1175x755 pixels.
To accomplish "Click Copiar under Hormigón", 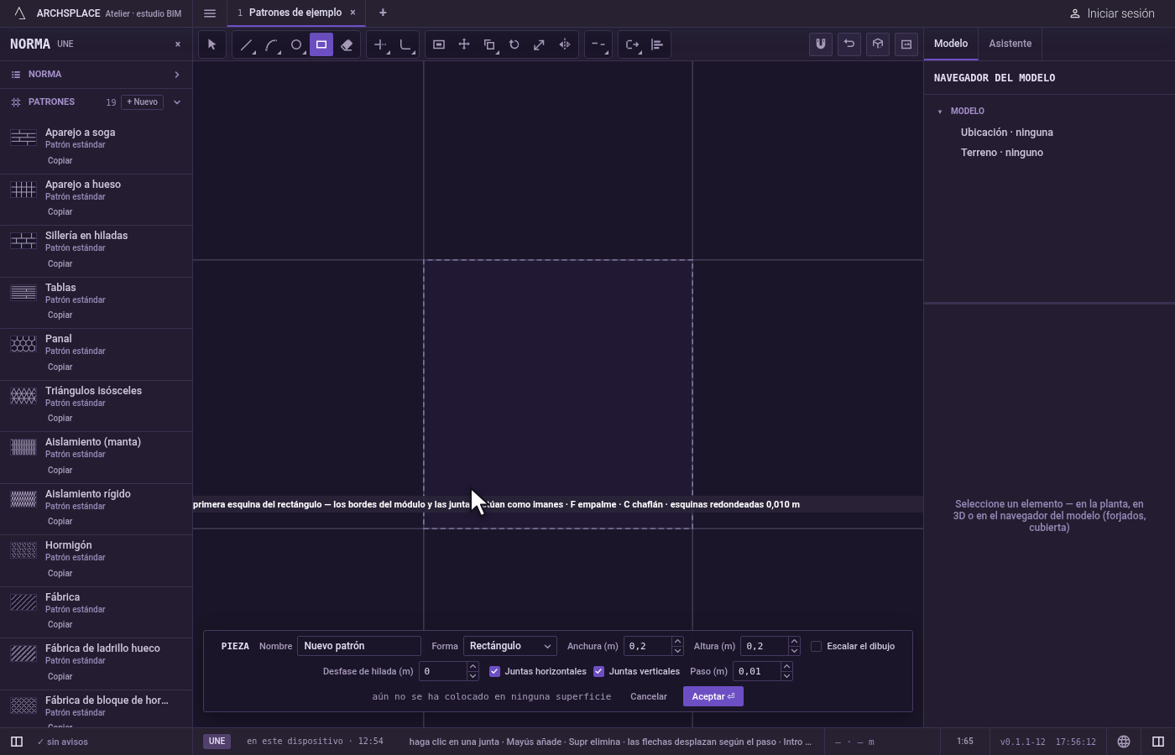I will [x=60, y=573].
